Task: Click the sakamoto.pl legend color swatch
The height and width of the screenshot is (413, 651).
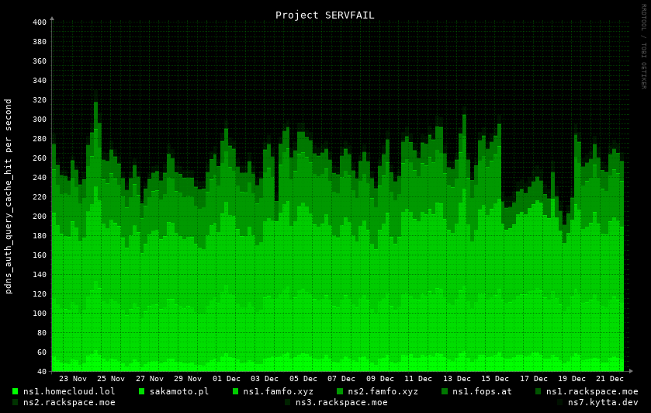Action: [x=141, y=391]
